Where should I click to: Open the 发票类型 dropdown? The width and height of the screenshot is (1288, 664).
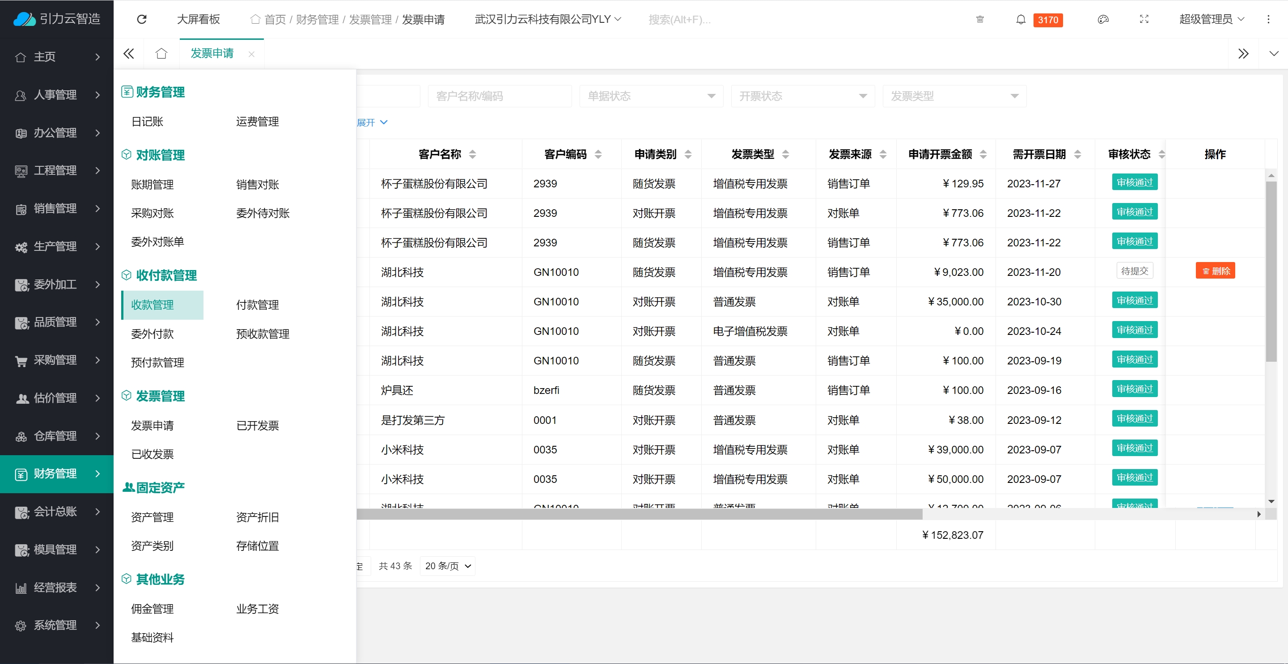tap(954, 96)
